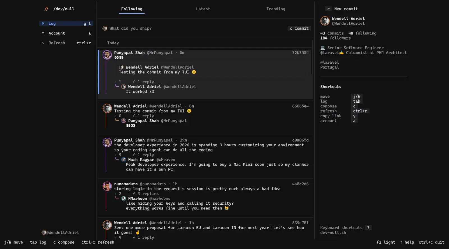Click Punyapal Shah's reply avatar under 66865e4
The image size is (449, 249).
[x=123, y=121]
